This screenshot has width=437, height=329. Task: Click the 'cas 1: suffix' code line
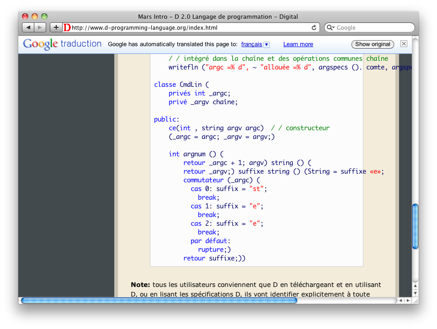227,206
